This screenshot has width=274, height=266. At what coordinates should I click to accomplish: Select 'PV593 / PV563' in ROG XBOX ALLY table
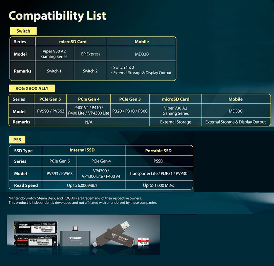(51, 111)
